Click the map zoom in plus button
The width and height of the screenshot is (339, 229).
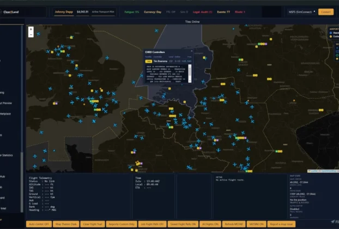31,29
